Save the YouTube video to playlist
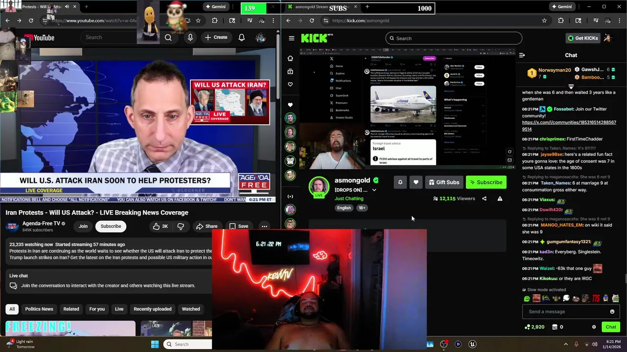Viewport: 627px width, 352px height. 239,226
